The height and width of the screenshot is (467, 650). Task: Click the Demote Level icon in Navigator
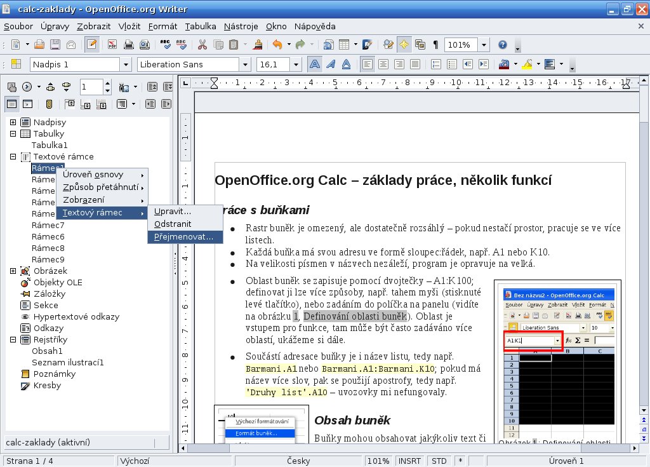point(166,104)
